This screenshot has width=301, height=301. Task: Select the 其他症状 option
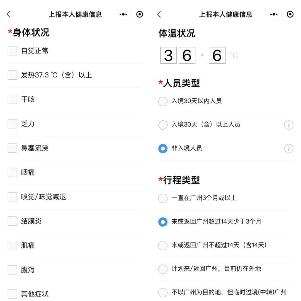pyautogui.click(x=12, y=294)
